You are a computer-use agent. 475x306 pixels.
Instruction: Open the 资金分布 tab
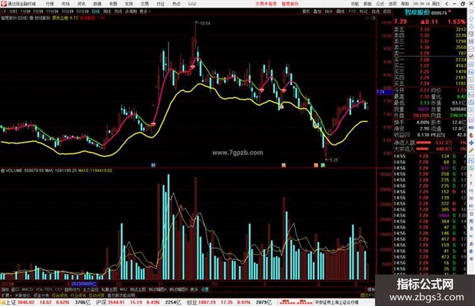point(41,295)
